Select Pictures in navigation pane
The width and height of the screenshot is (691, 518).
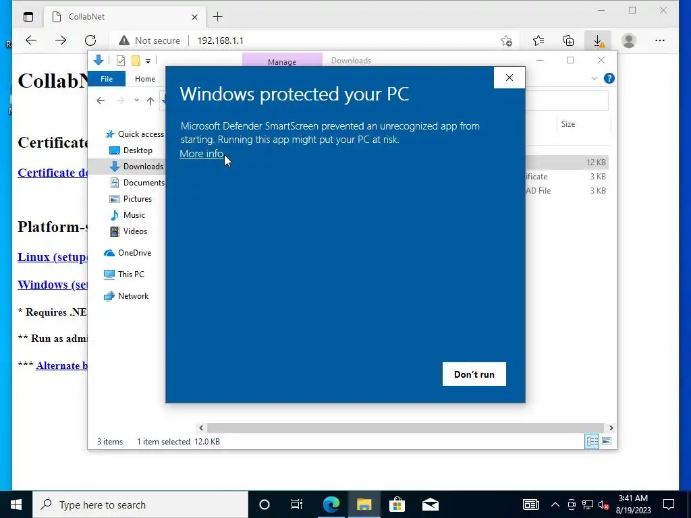tap(130, 199)
